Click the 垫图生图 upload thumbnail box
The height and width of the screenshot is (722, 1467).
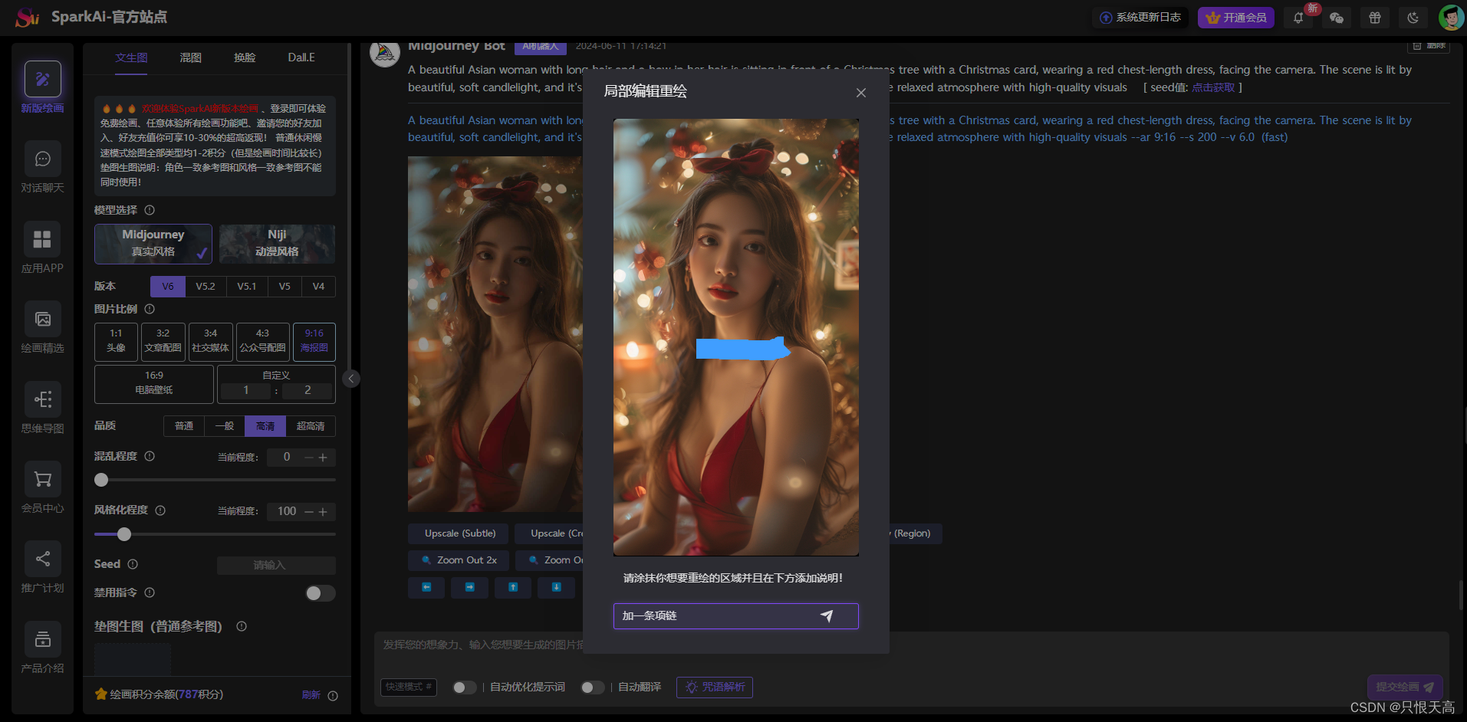tap(133, 658)
